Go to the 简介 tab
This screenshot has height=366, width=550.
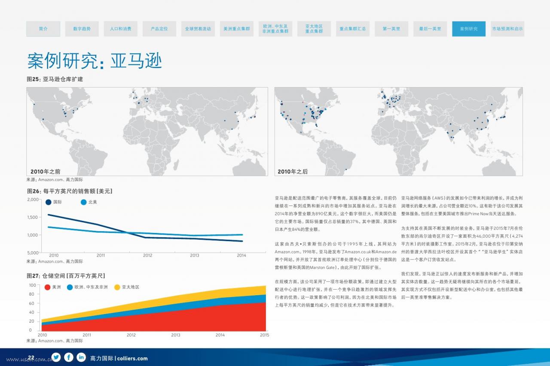point(43,29)
